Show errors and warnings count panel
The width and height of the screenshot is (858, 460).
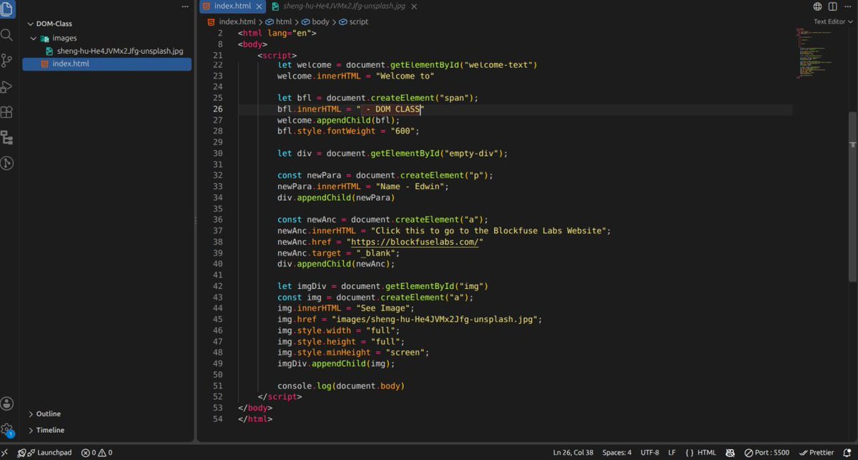[97, 453]
